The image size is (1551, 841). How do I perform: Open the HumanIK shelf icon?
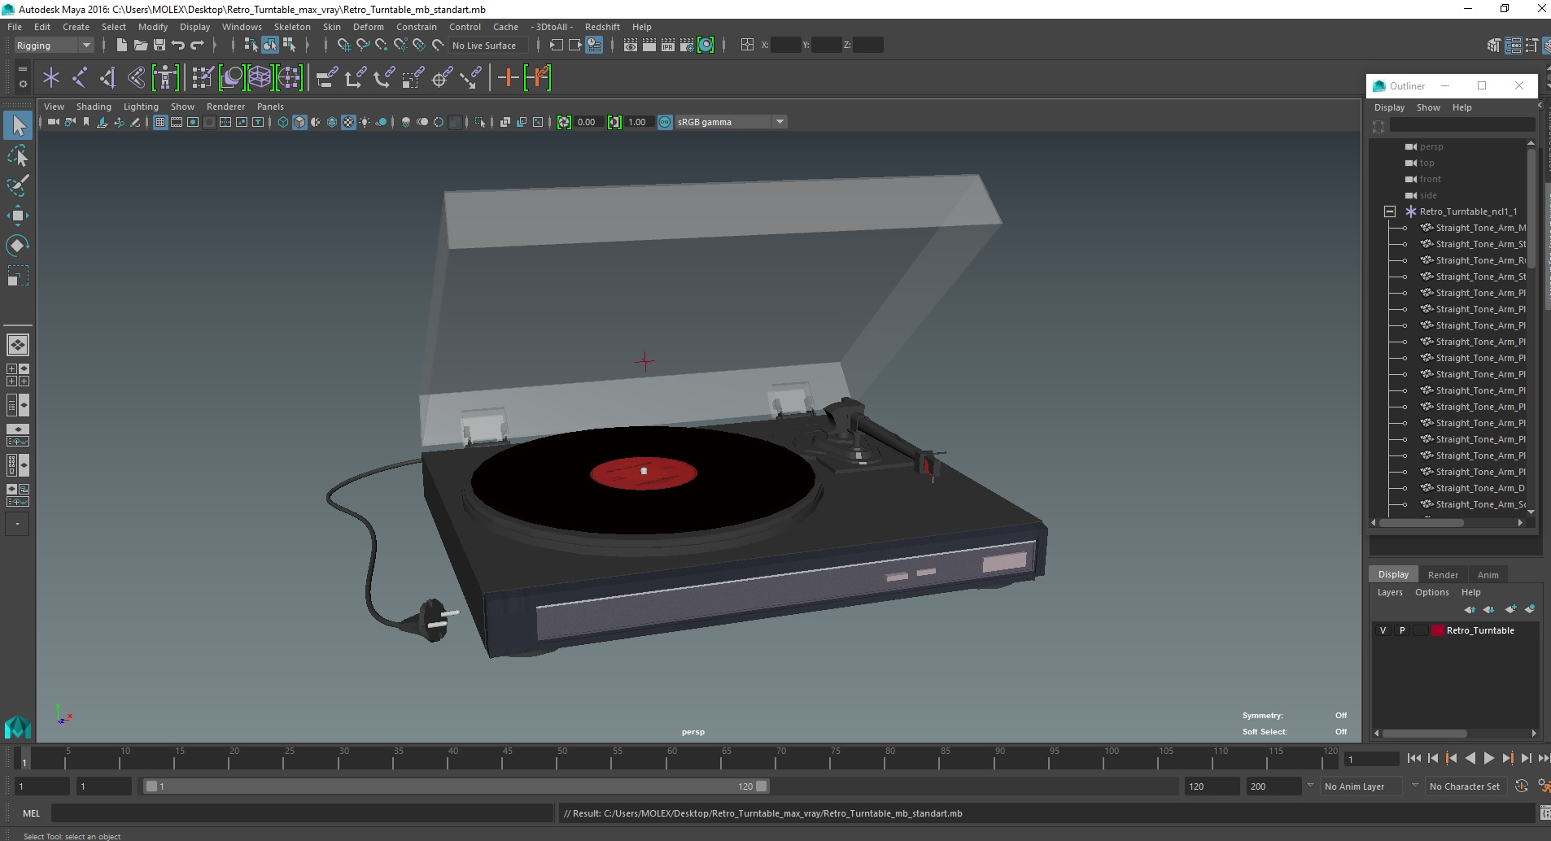click(x=165, y=78)
